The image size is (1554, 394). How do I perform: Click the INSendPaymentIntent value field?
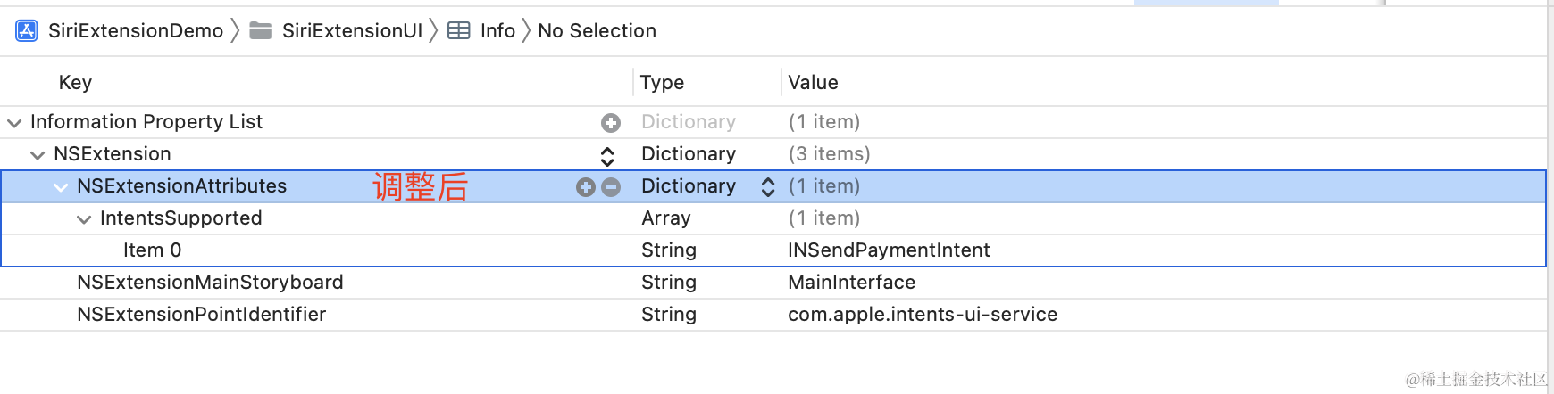click(889, 250)
